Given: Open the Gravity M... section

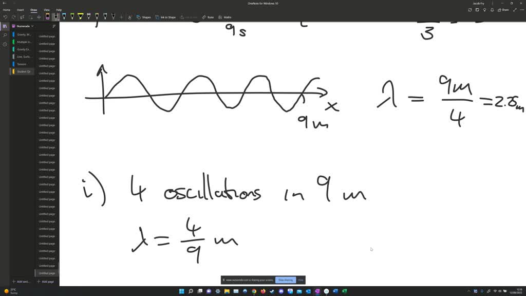Looking at the screenshot, I should 23,34.
